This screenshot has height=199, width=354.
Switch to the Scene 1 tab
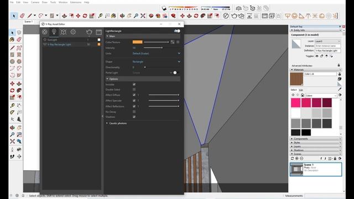tap(29, 22)
